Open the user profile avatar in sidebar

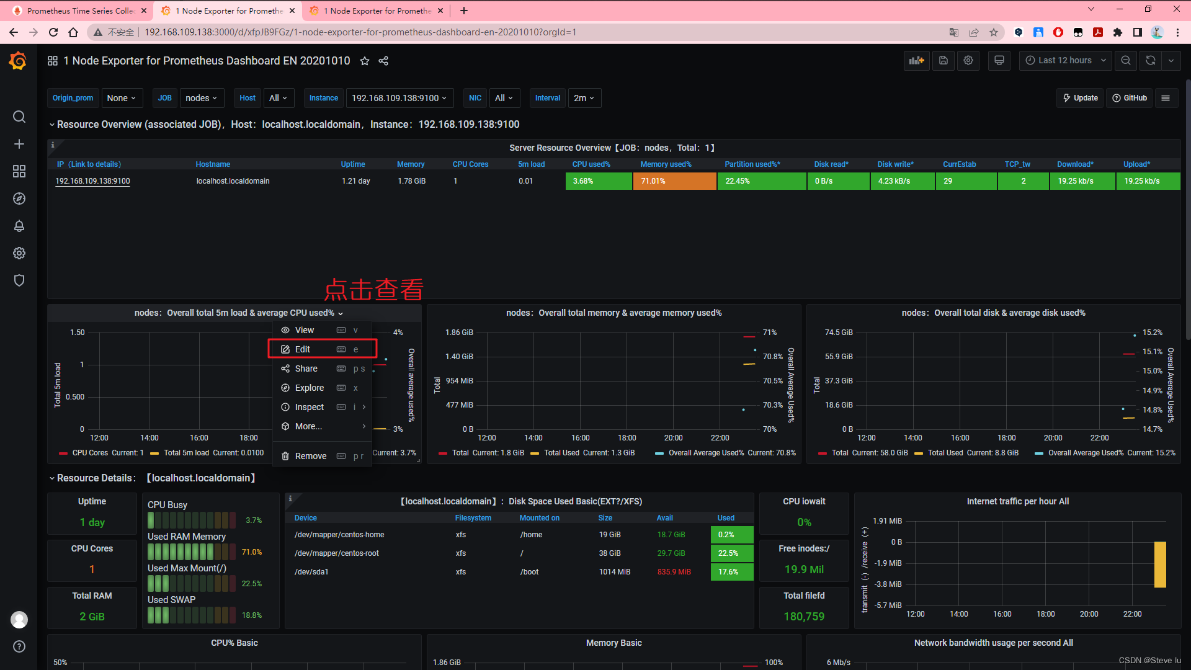[19, 619]
